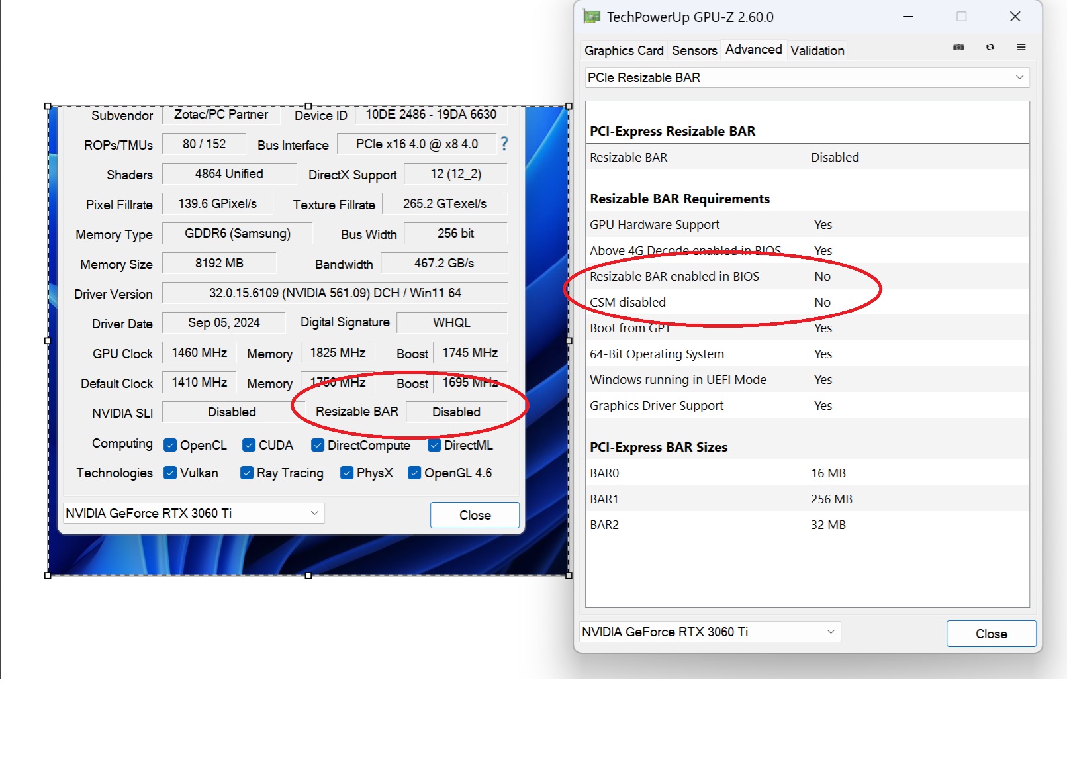The width and height of the screenshot is (1067, 772).
Task: Click the Digital Signature WHQL field
Action: pyautogui.click(x=451, y=322)
